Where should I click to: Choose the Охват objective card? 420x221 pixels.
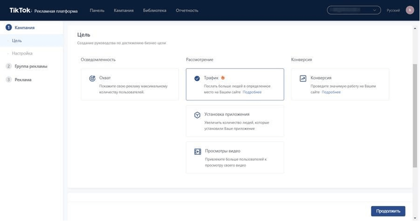tap(129, 84)
